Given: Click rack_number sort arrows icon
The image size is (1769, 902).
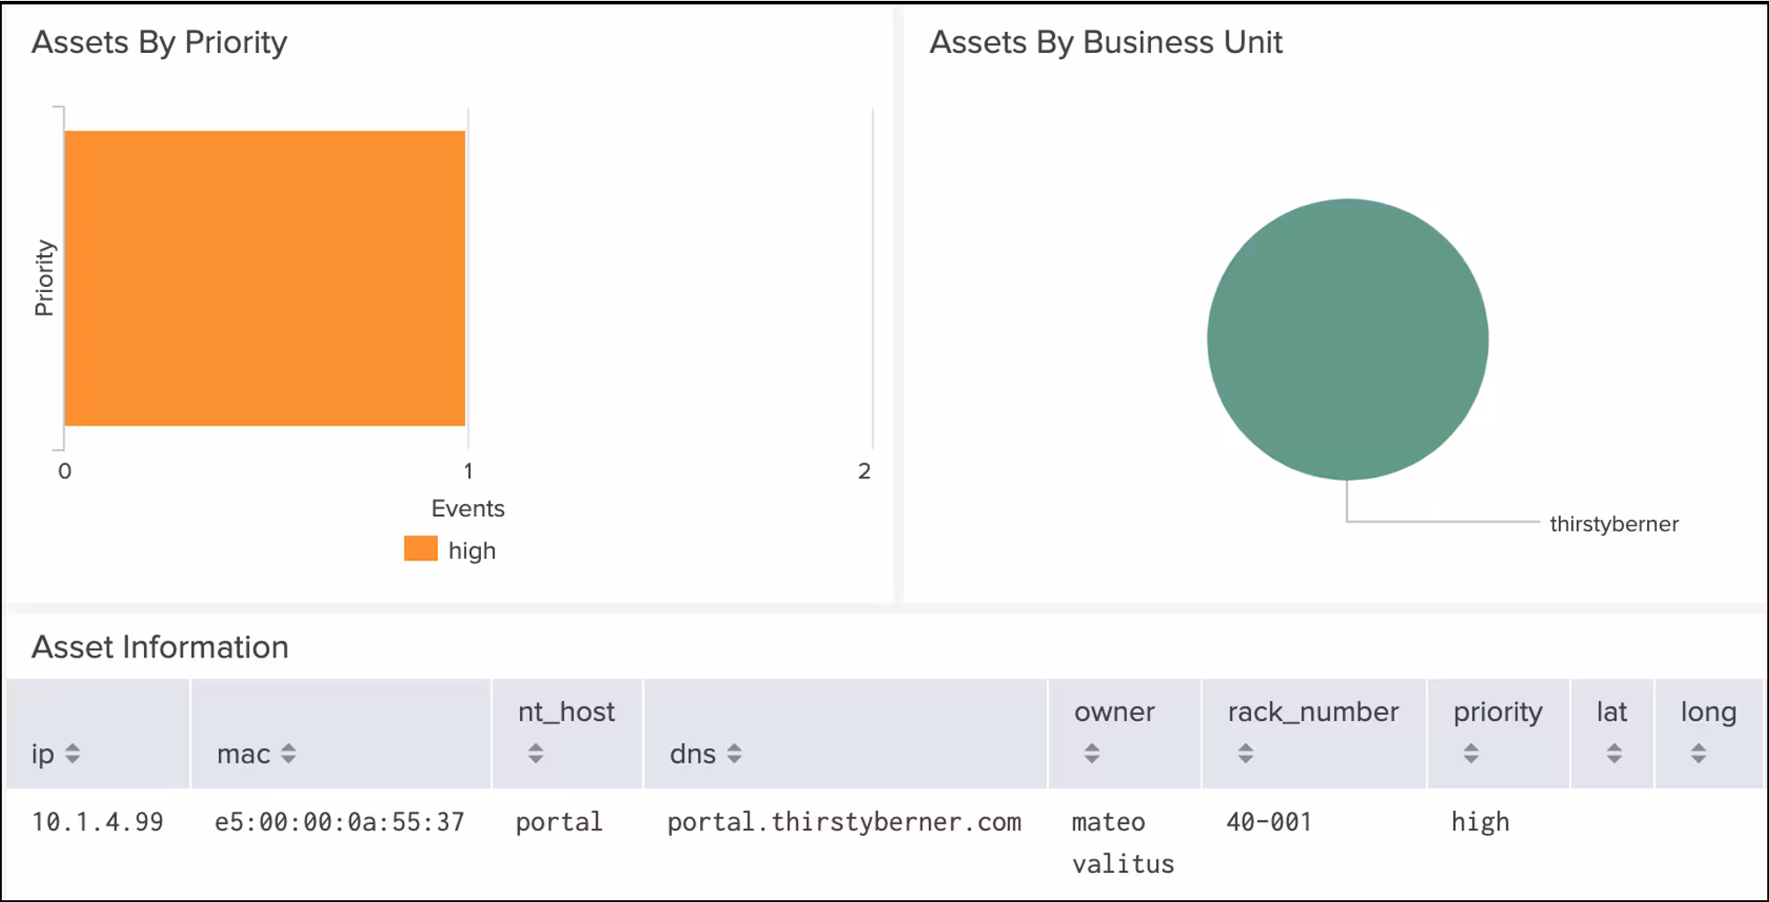Looking at the screenshot, I should 1246,753.
